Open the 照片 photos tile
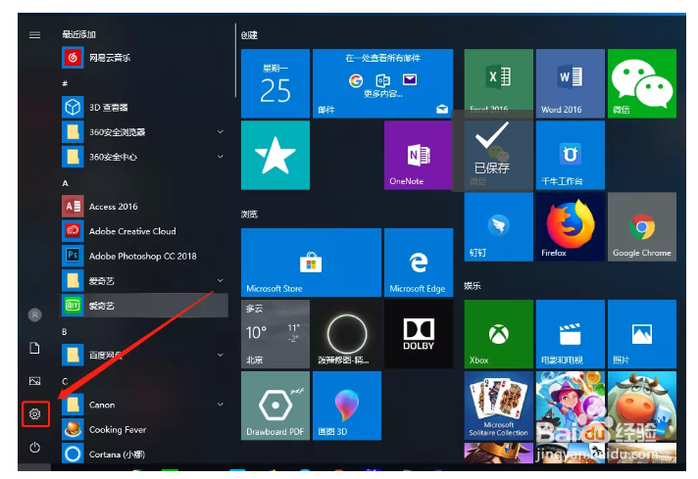 [642, 334]
